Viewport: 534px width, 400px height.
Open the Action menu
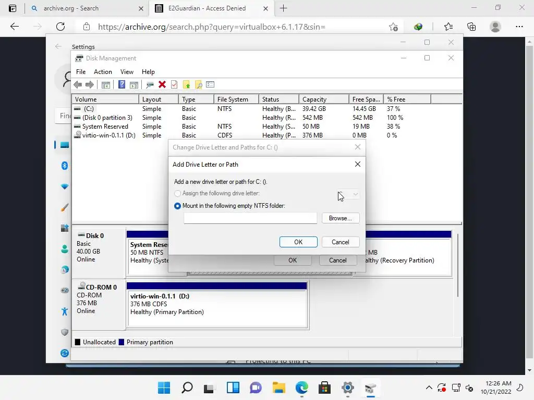pos(103,72)
